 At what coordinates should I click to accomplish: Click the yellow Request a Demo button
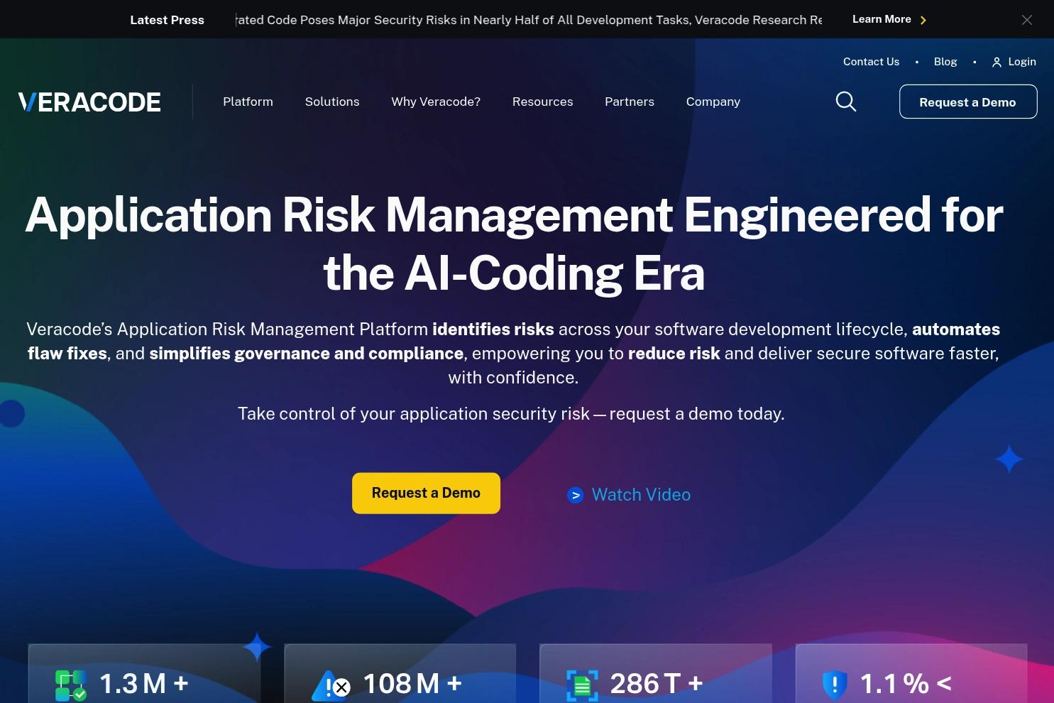[426, 493]
